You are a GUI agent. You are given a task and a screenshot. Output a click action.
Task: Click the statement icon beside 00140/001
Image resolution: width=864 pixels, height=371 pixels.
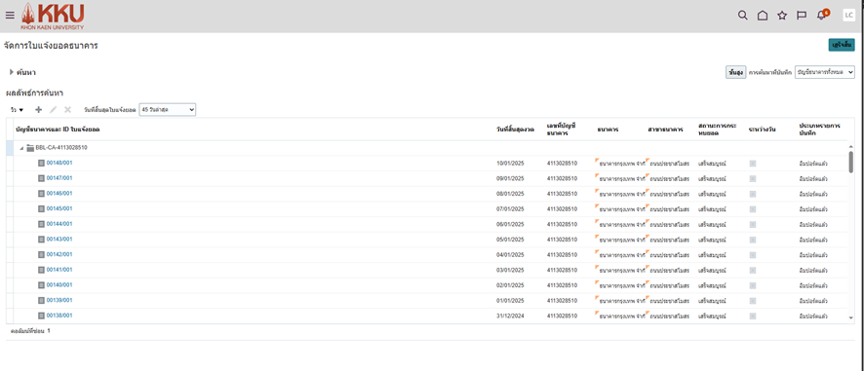click(41, 285)
